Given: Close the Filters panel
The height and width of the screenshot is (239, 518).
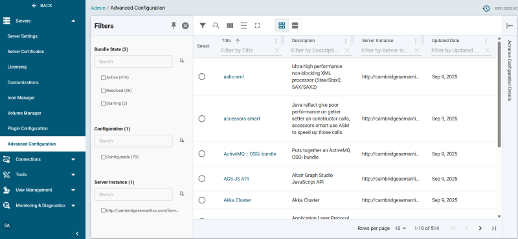Looking at the screenshot, I should tap(185, 26).
